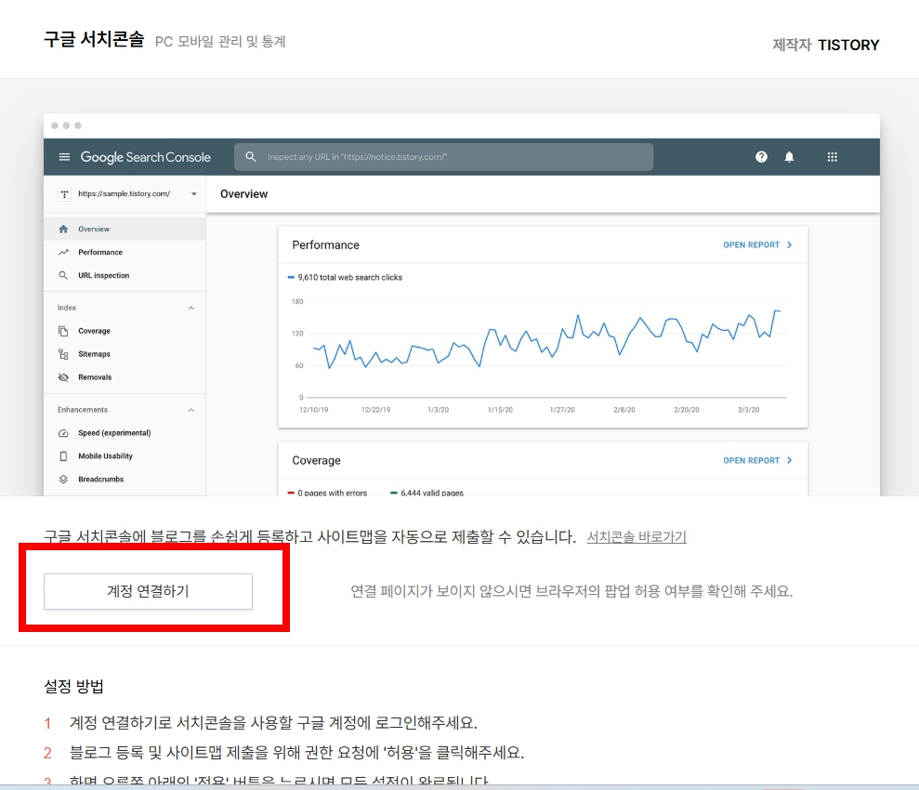Collapse the Enhancements section chevron
The image size is (919, 790).
(x=191, y=410)
